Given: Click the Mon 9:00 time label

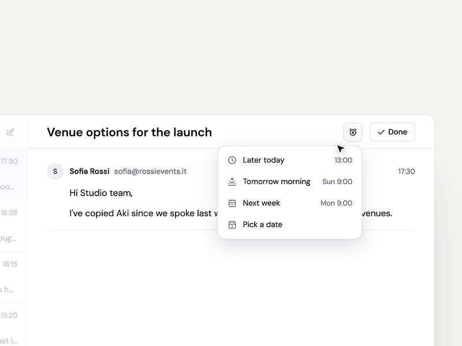Looking at the screenshot, I should (336, 203).
